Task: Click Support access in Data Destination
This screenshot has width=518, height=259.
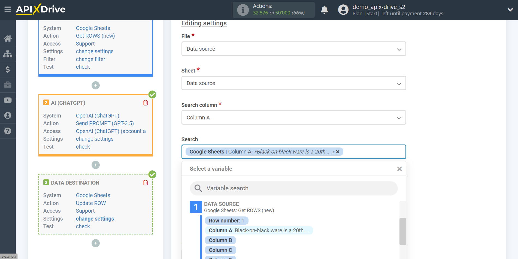Action: 85,211
